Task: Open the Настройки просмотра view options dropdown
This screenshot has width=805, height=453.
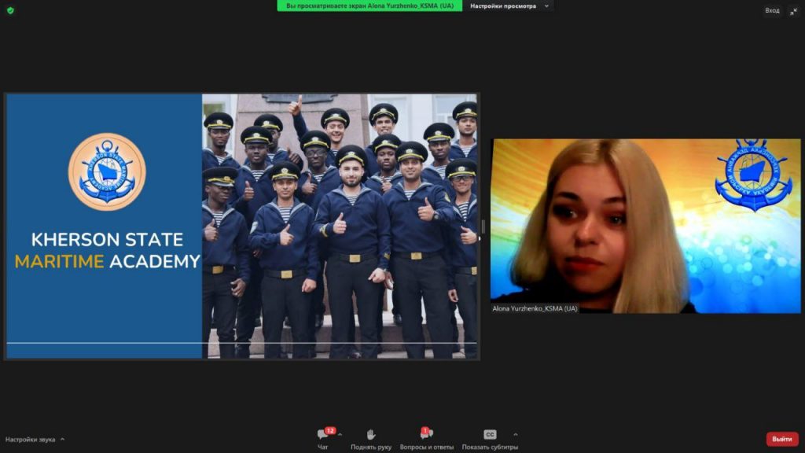Action: pyautogui.click(x=508, y=6)
